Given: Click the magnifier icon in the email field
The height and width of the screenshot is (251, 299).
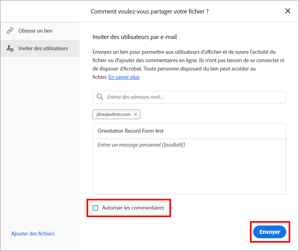Looking at the screenshot, I should coord(100,97).
